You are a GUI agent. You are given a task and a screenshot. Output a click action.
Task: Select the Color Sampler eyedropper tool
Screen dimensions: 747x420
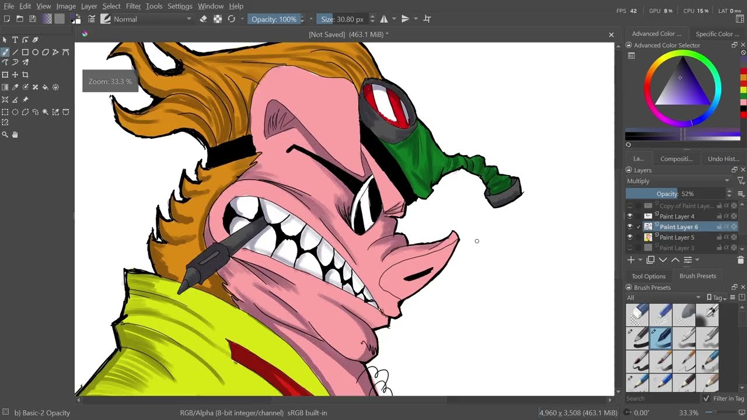click(15, 87)
